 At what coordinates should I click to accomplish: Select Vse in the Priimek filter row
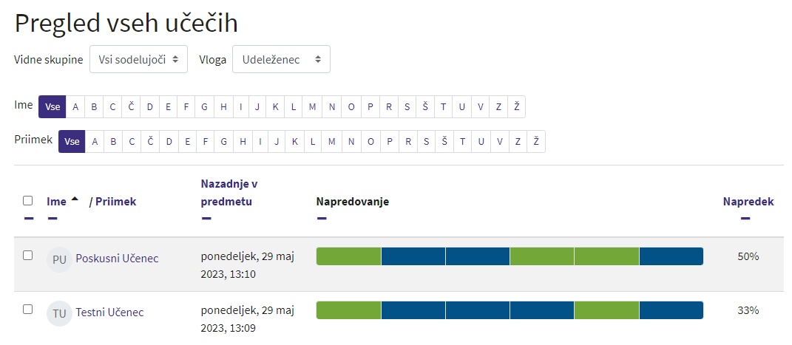click(72, 141)
